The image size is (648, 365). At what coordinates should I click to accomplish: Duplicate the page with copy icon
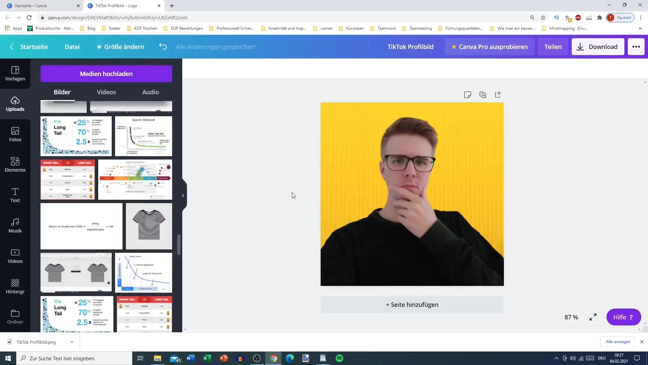(x=483, y=95)
